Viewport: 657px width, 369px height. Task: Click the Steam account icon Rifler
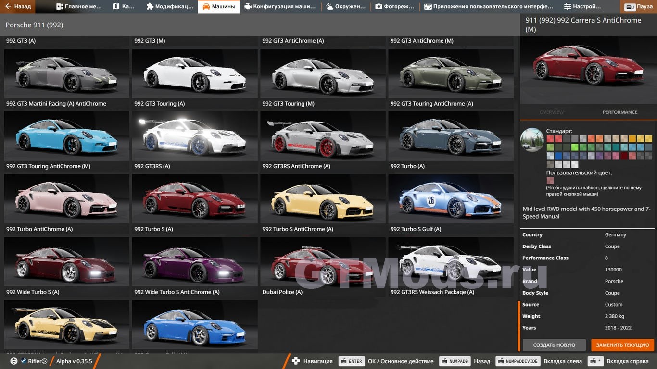[x=24, y=361]
